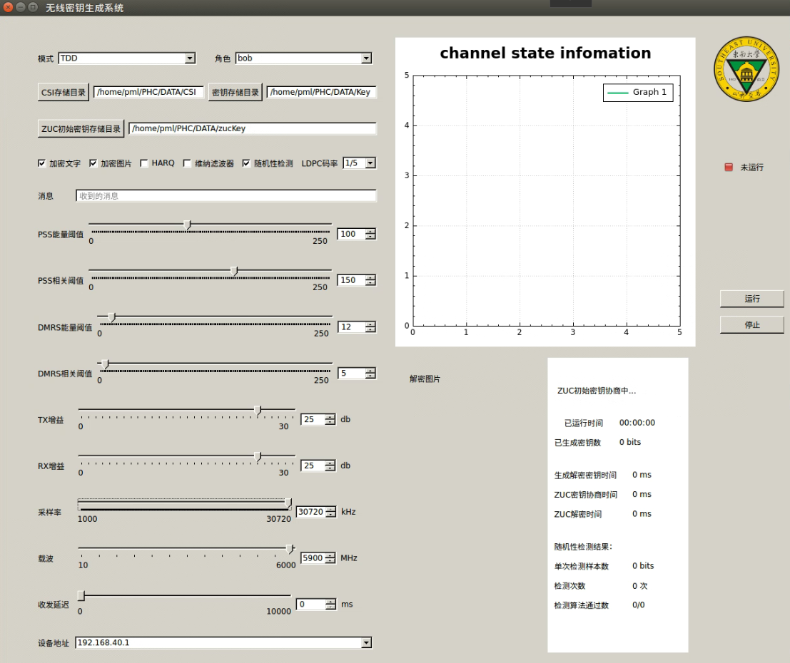Click the RX增益 slider handle

pos(258,456)
